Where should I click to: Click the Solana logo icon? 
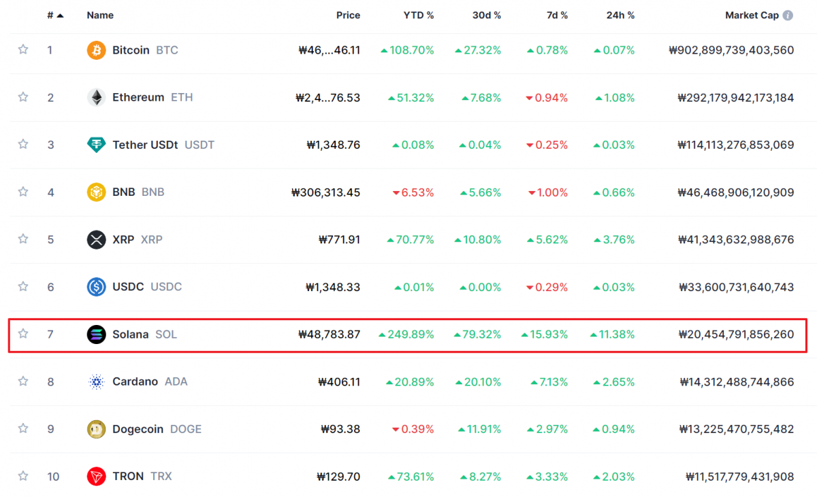tap(97, 335)
